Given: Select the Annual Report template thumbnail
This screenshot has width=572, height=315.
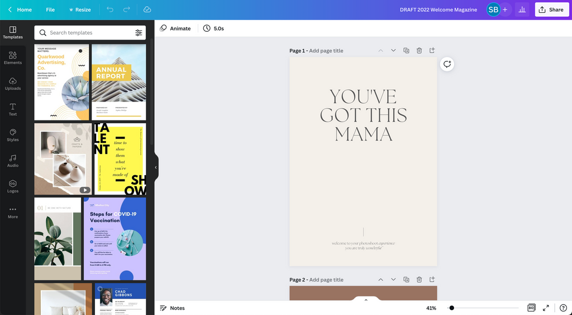Looking at the screenshot, I should click(118, 82).
